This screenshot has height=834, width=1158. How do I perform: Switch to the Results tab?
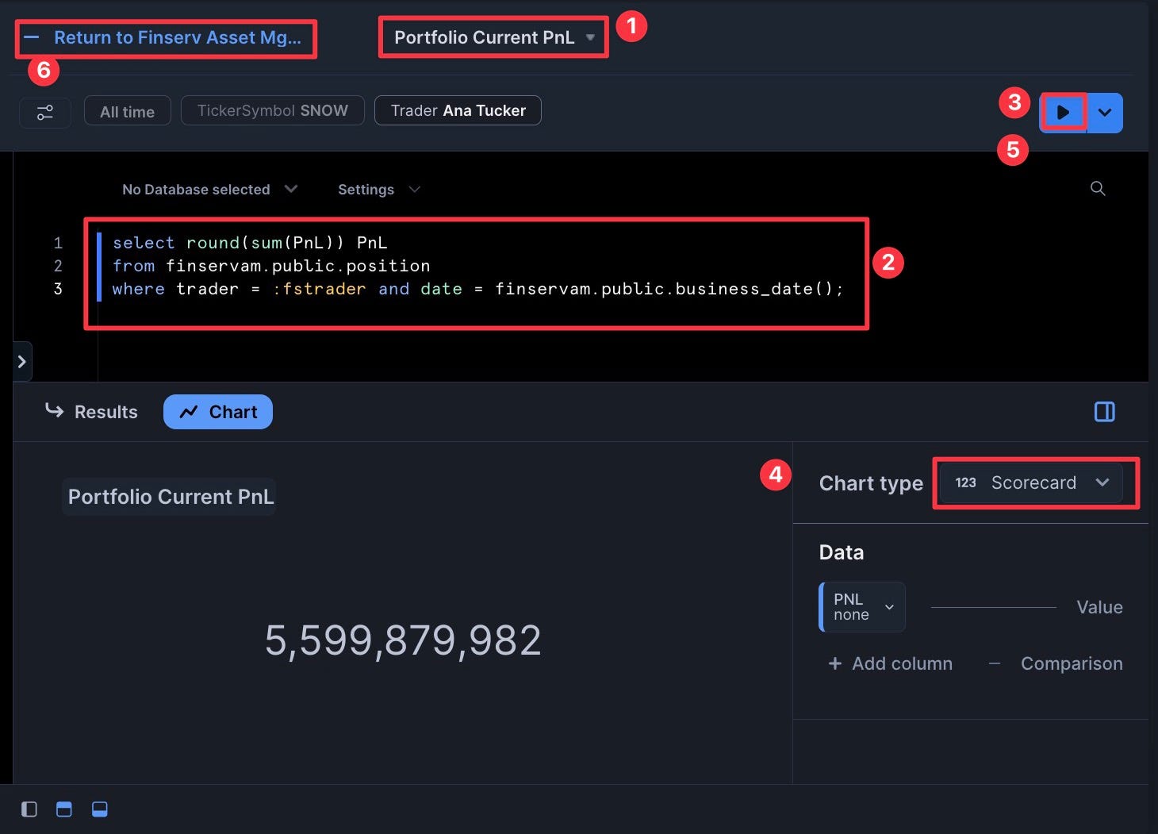(x=92, y=412)
